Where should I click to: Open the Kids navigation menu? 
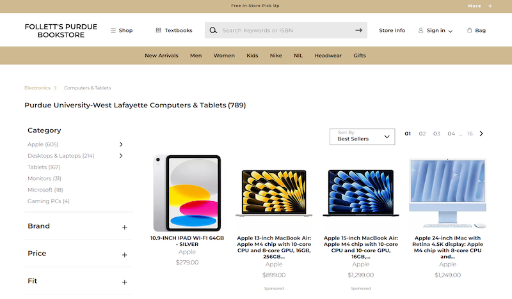[252, 56]
